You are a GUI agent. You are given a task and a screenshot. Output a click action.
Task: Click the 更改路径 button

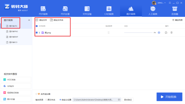128,100
